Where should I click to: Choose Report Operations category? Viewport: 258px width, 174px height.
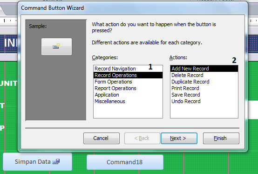point(128,88)
